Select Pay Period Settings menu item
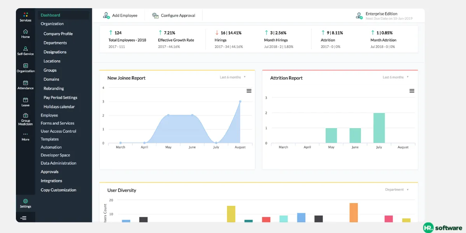466x233 pixels. click(x=61, y=97)
